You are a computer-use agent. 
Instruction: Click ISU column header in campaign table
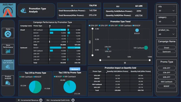69,26
